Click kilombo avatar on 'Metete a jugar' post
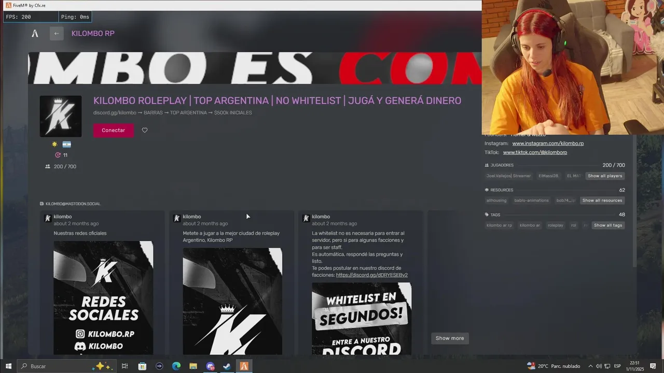 [x=176, y=219]
